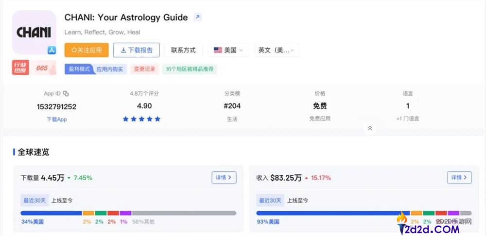The height and width of the screenshot is (236, 486).
Task: Copy the App ID using copy icon
Action: click(x=66, y=94)
